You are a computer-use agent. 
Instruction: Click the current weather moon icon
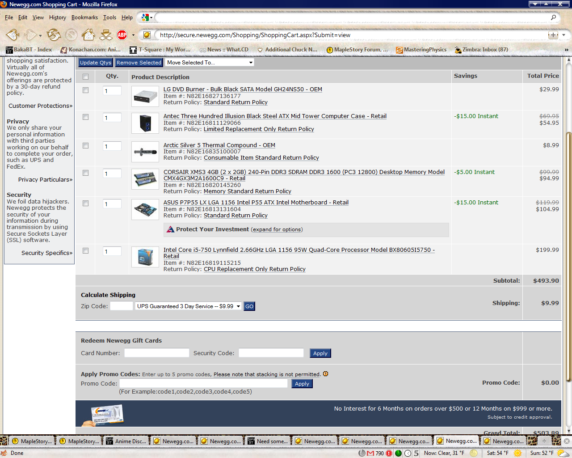coord(473,453)
